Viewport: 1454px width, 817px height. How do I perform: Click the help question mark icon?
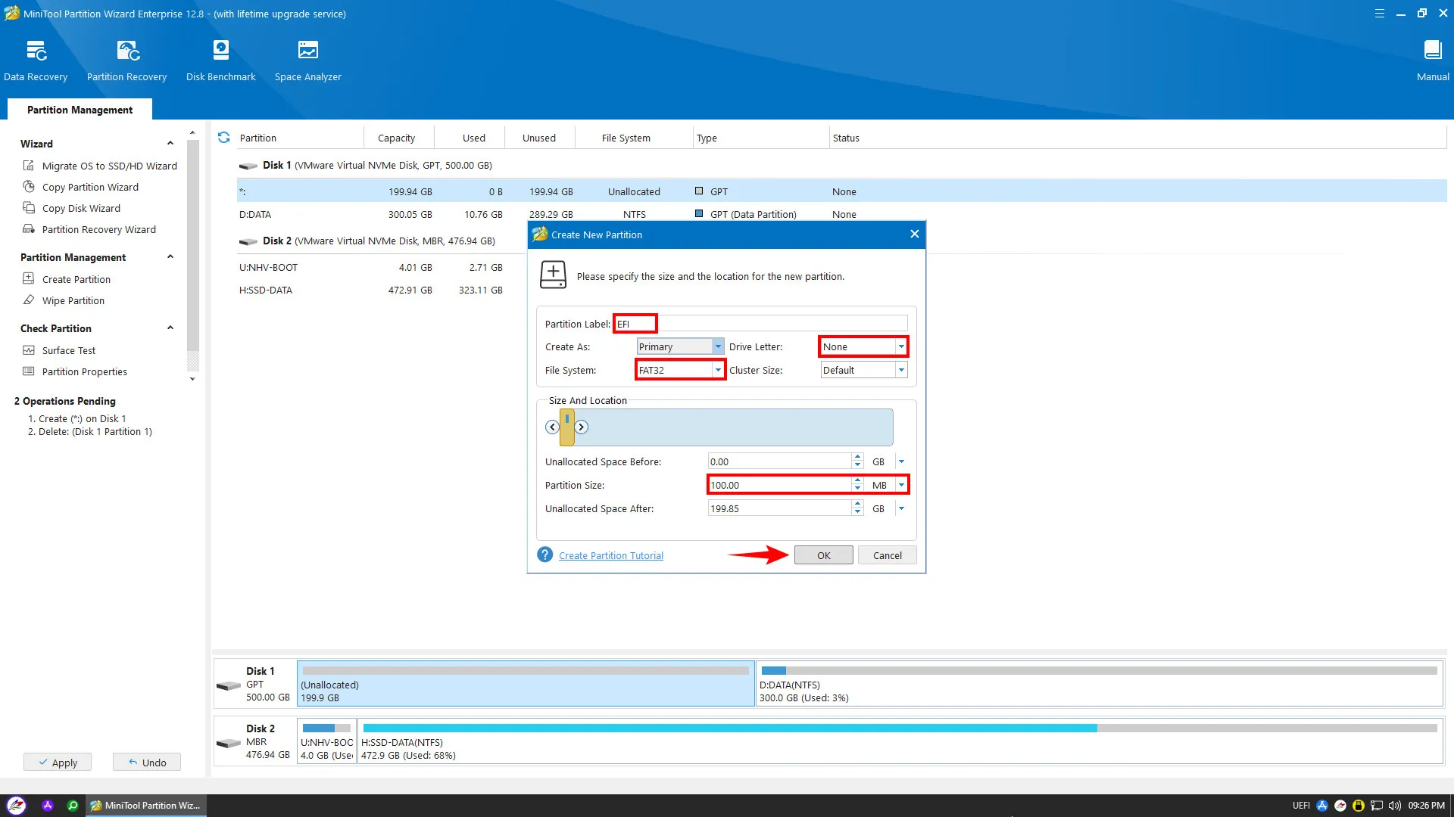point(544,555)
